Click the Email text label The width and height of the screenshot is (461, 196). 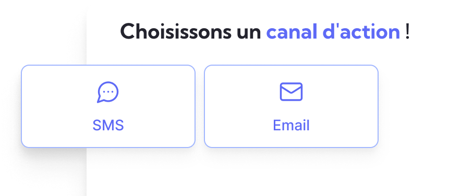pyautogui.click(x=291, y=126)
